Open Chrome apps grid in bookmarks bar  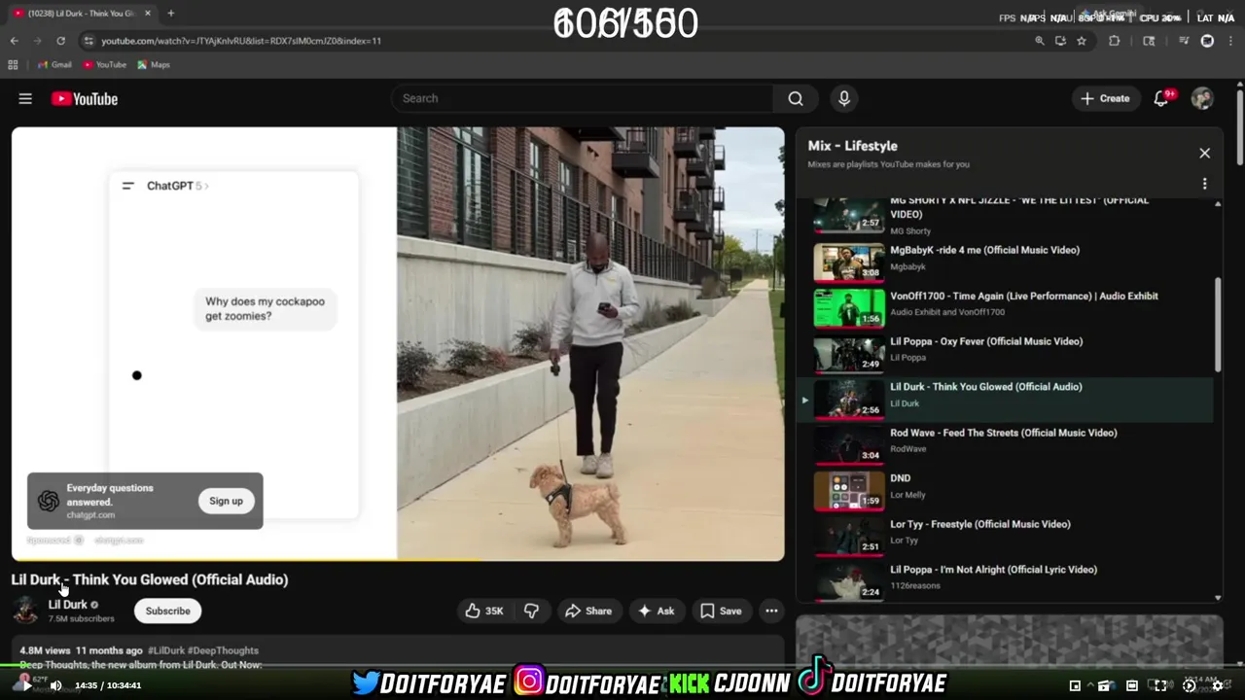[13, 65]
